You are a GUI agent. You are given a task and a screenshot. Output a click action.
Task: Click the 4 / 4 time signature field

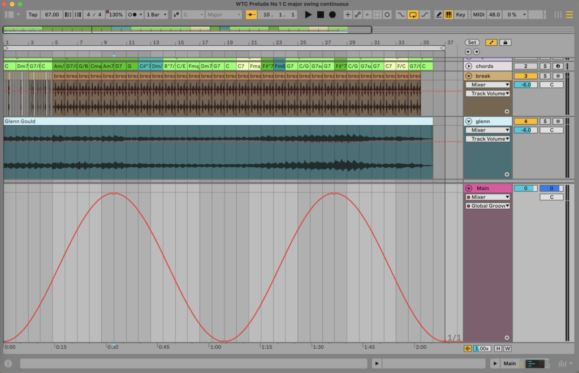pos(94,15)
